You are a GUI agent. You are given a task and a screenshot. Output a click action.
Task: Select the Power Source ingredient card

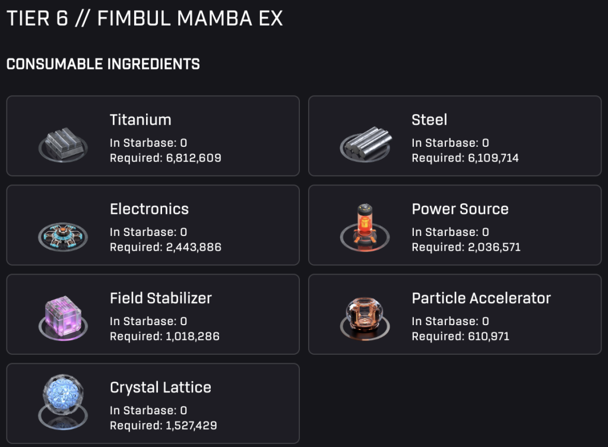(456, 225)
